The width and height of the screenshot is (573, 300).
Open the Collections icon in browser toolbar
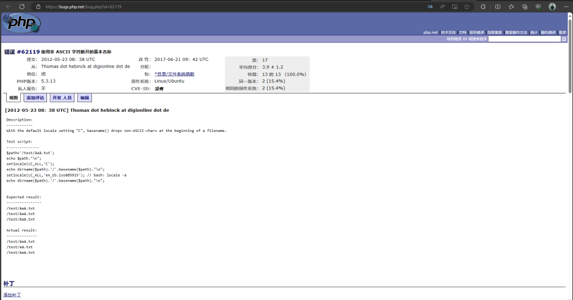(525, 7)
